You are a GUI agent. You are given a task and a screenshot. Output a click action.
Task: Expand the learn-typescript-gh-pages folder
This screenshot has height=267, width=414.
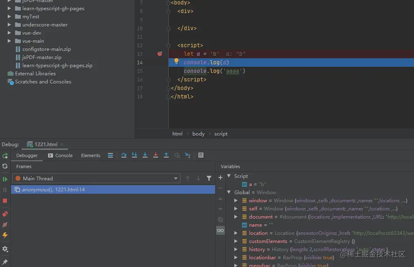(x=9, y=9)
